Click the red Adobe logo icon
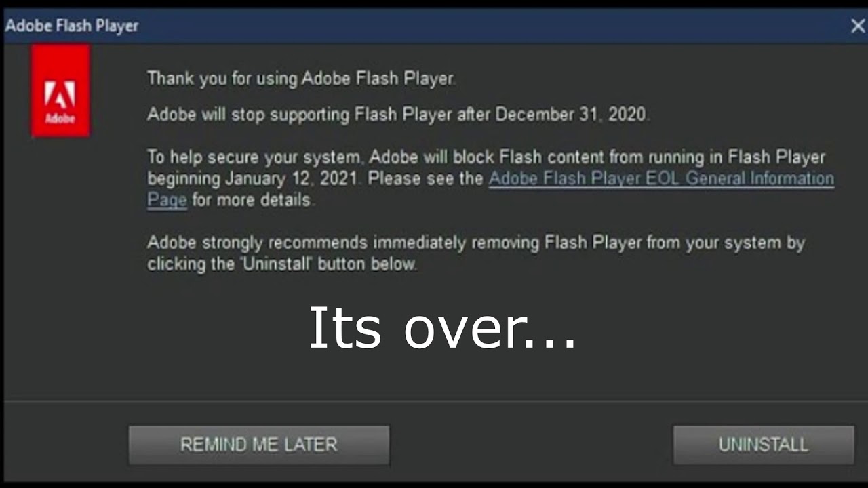Image resolution: width=868 pixels, height=488 pixels. (60, 91)
